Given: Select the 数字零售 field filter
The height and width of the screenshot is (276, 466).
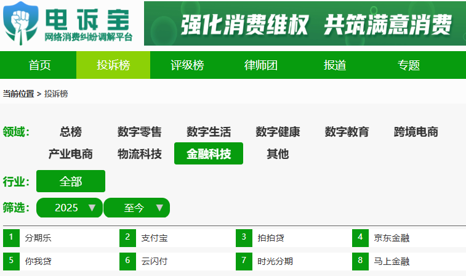Looking at the screenshot, I should pos(140,132).
